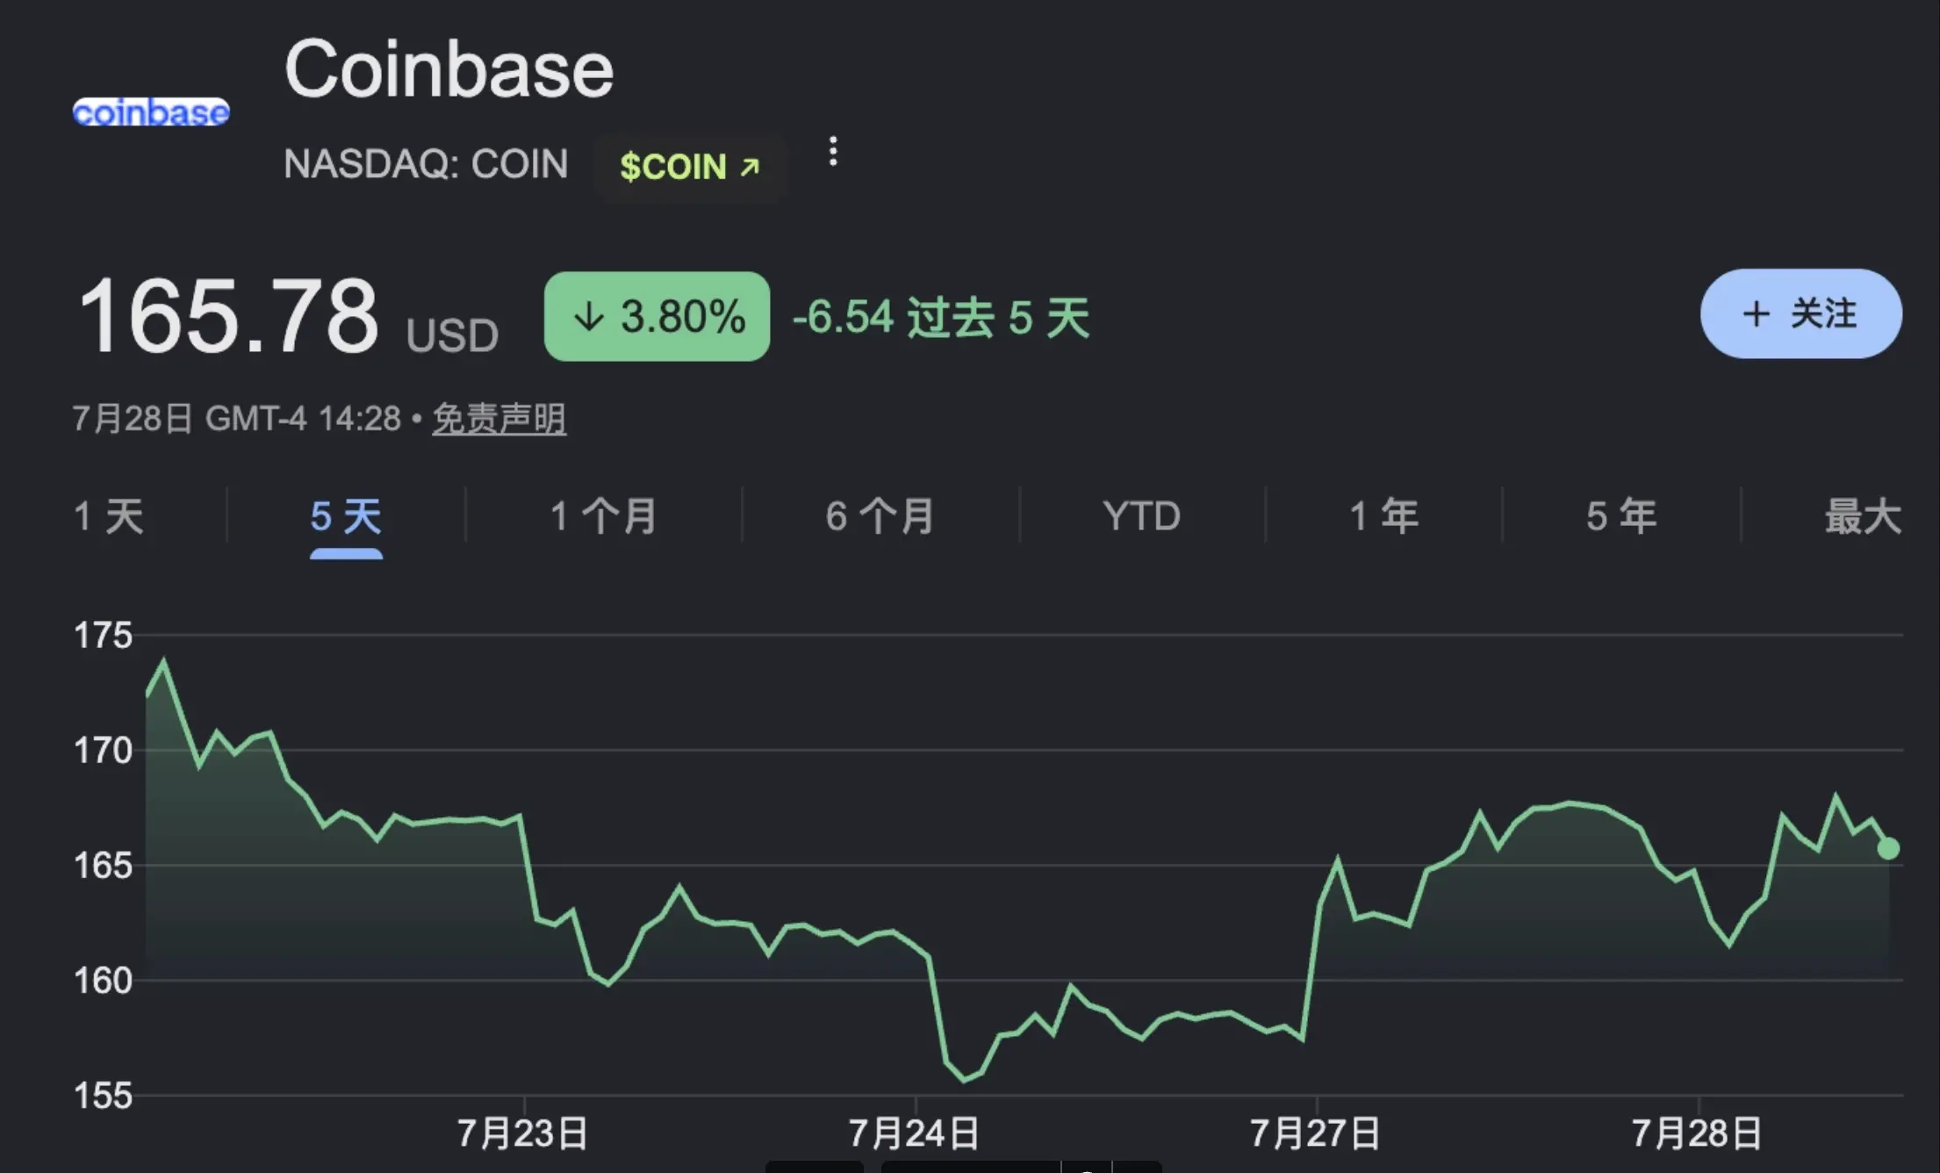The height and width of the screenshot is (1173, 1940).
Task: Switch to the 1 天 range tab
Action: (109, 516)
